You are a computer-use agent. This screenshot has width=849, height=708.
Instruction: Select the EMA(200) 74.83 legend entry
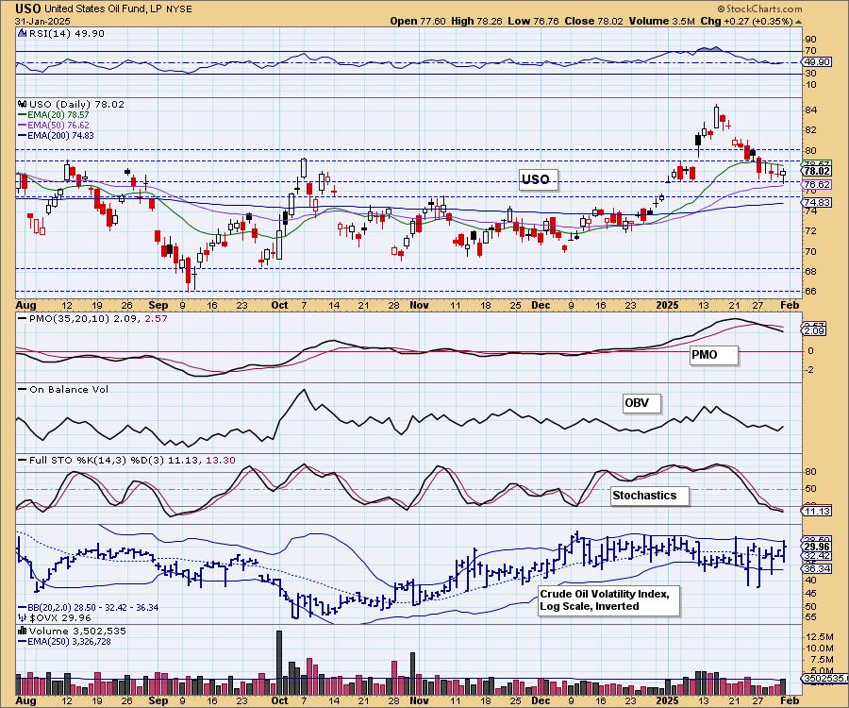pos(56,135)
